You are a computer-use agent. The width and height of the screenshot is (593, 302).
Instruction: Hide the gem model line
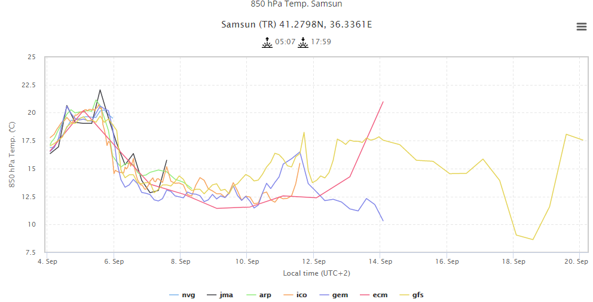(x=334, y=295)
